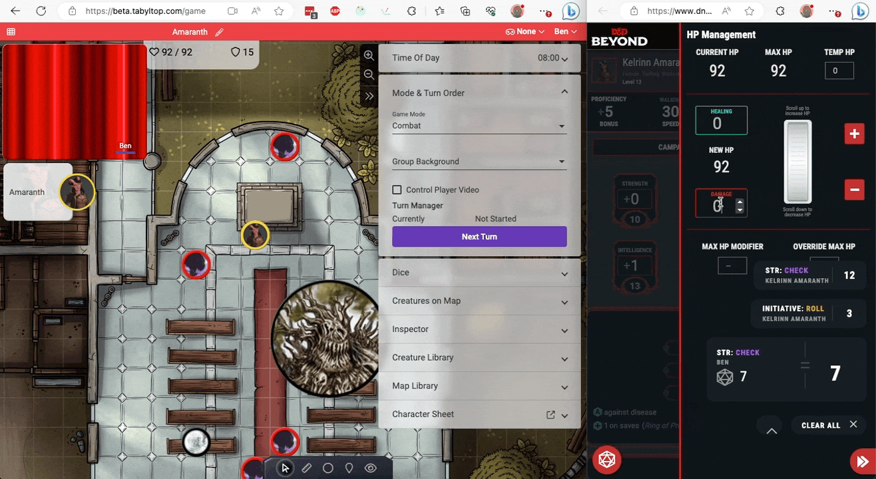This screenshot has width=876, height=479.
Task: Select the pin marker tool in map toolbar
Action: 349,468
